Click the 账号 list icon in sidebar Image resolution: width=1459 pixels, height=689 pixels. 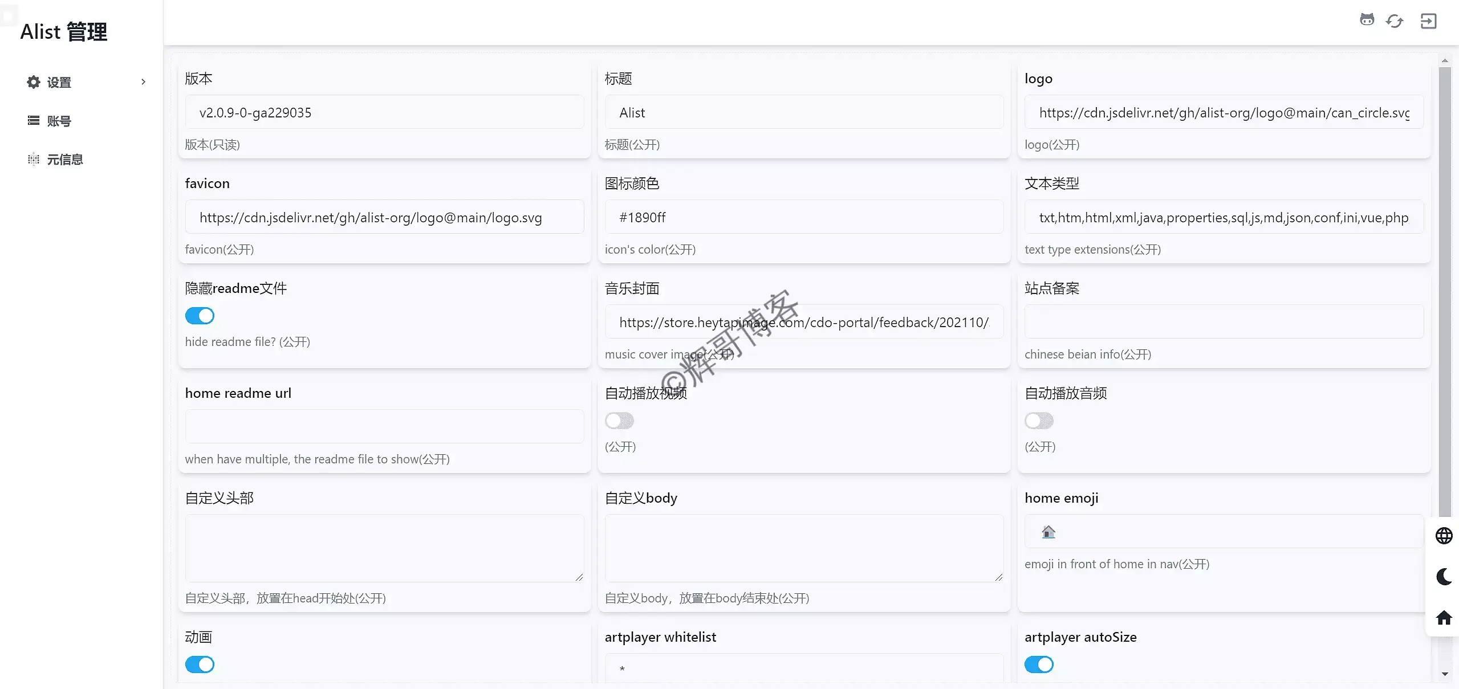(x=33, y=120)
